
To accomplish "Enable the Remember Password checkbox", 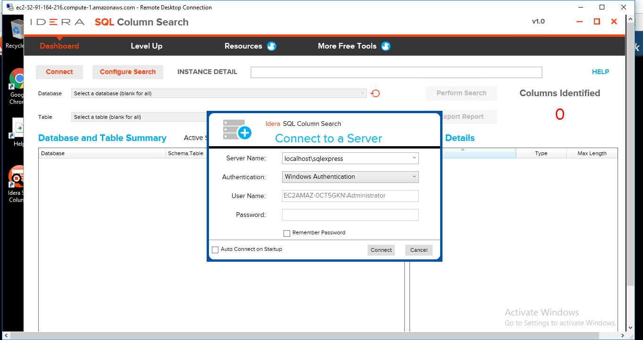I will point(287,233).
